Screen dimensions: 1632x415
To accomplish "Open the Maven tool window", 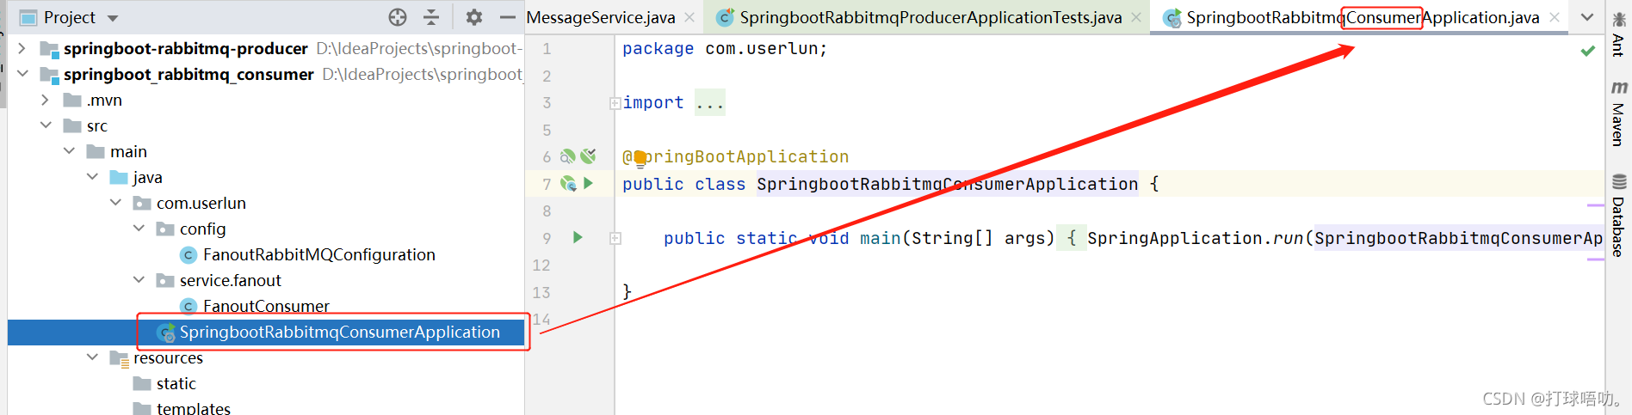I will tap(1618, 113).
